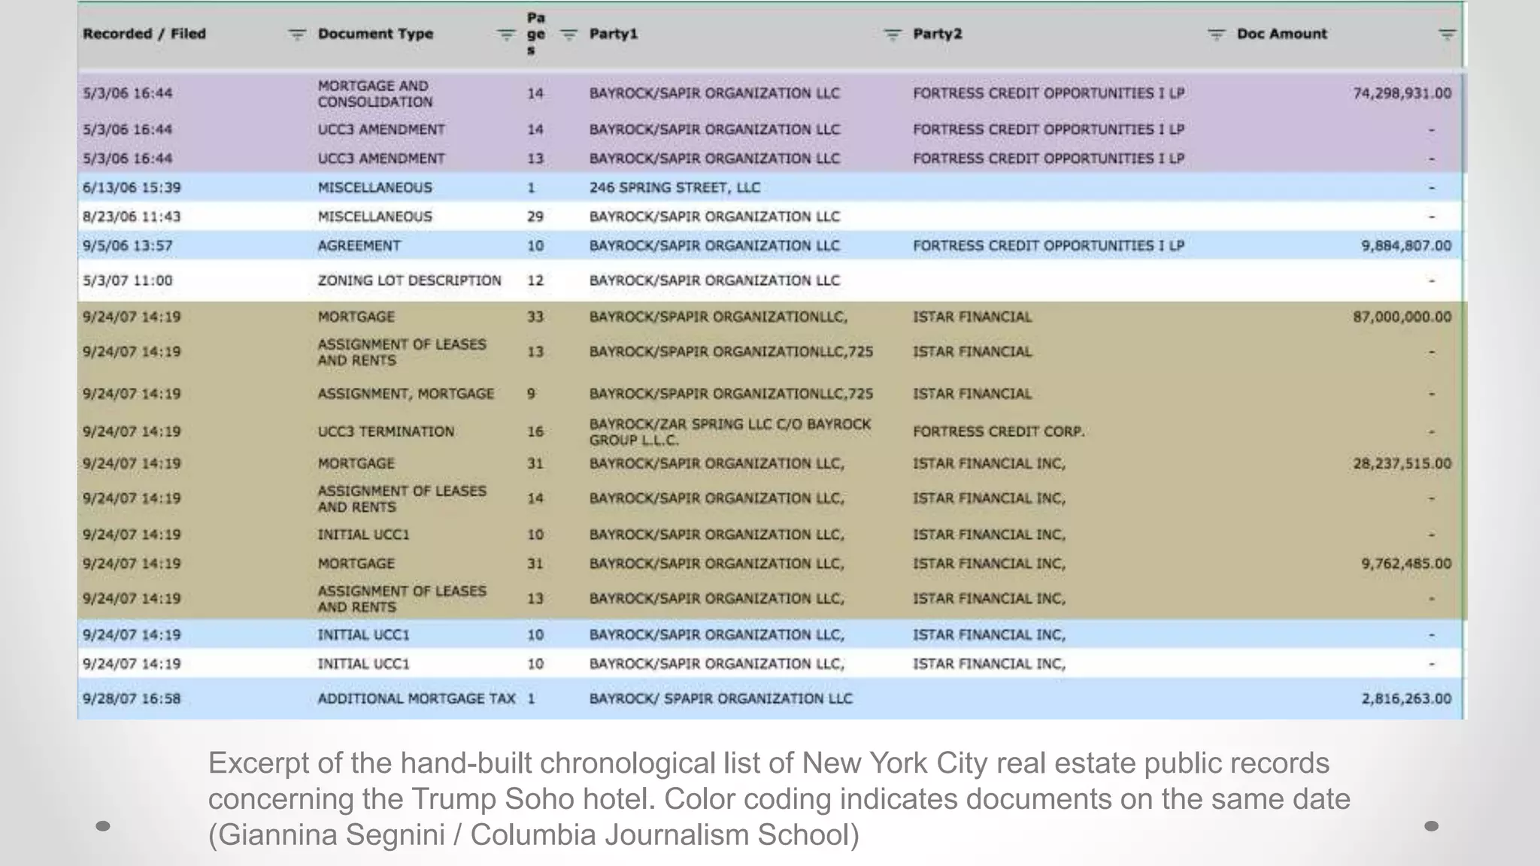Viewport: 1540px width, 866px height.
Task: Select the FORTRESS CREDIT CORP. cell
Action: coord(999,431)
